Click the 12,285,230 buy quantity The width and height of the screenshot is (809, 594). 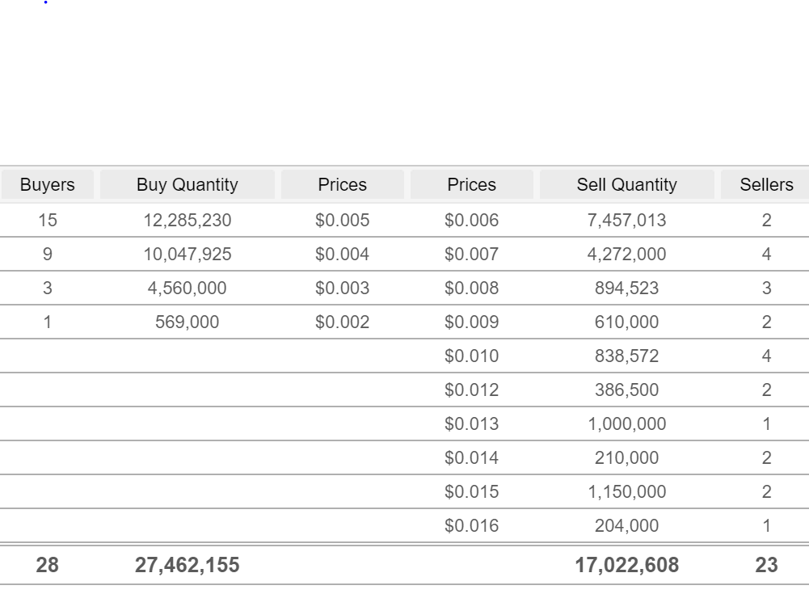point(188,221)
